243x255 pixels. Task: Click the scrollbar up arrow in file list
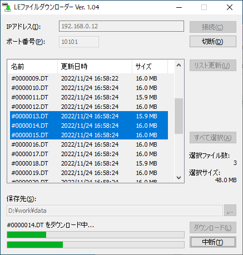pos(178,65)
